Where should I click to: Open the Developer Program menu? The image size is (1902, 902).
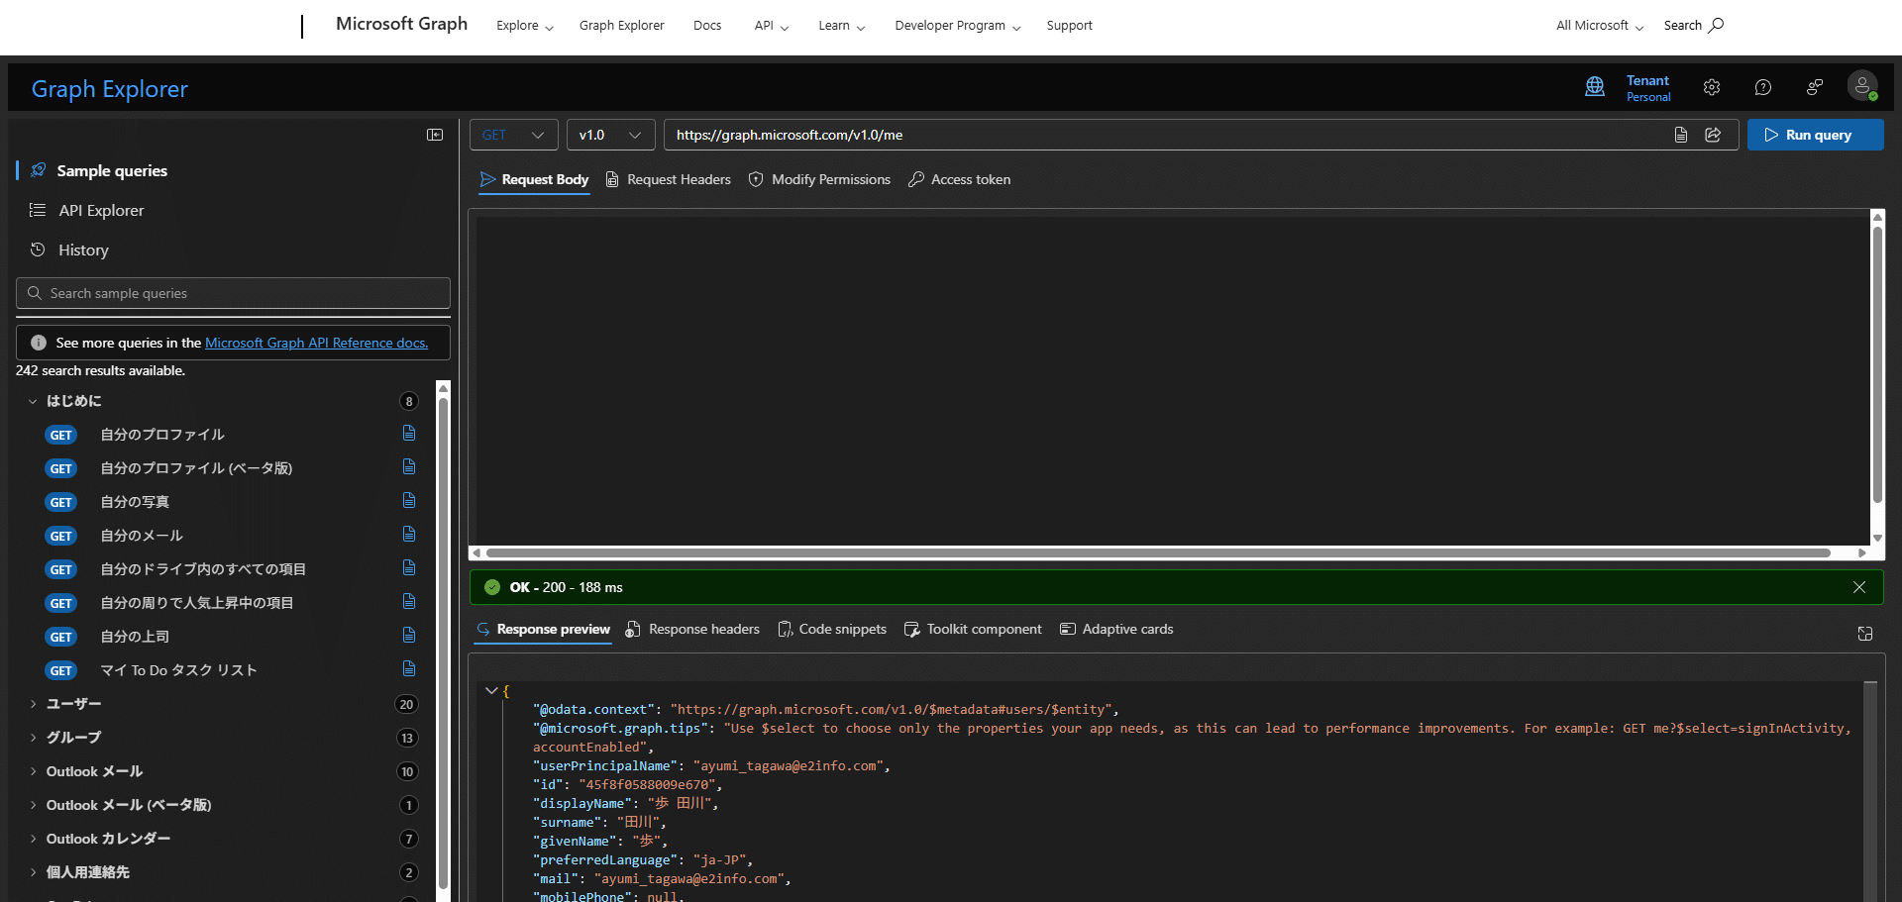pos(957,26)
